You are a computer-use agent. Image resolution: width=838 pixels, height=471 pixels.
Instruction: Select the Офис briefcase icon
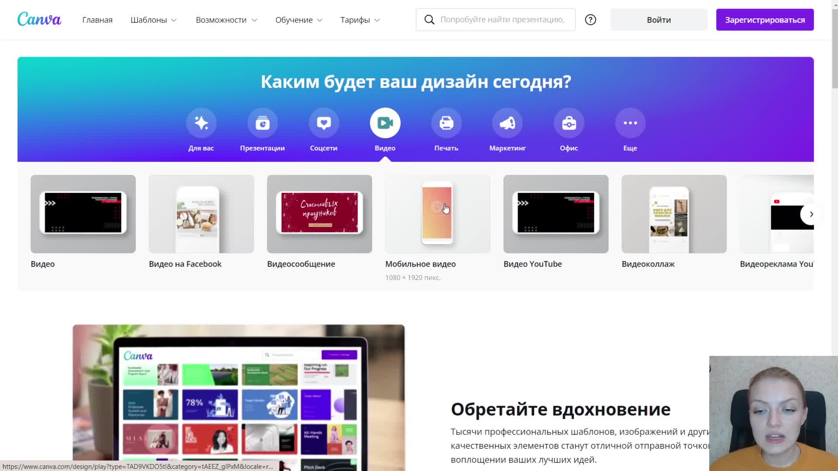tap(569, 123)
